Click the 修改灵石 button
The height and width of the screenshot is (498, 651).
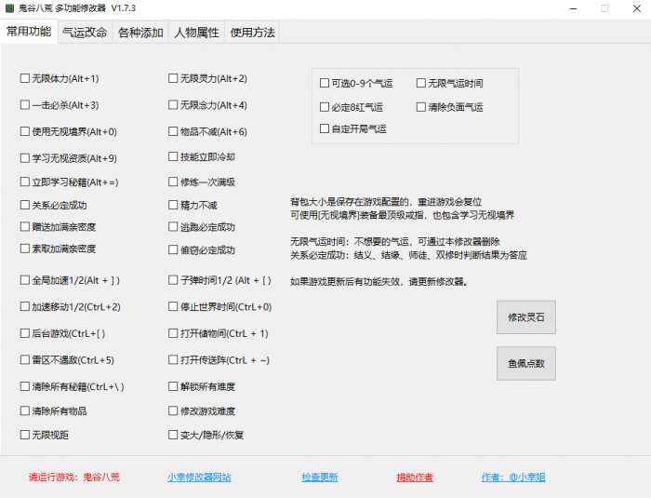pos(526,317)
